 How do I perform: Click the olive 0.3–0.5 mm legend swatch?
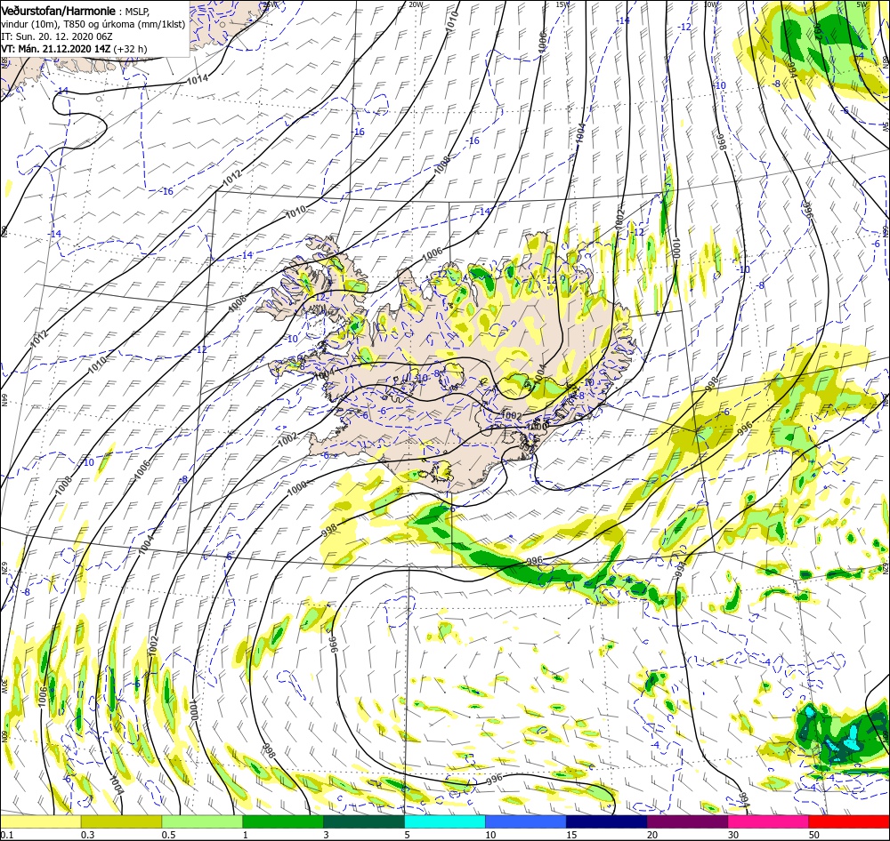(121, 821)
